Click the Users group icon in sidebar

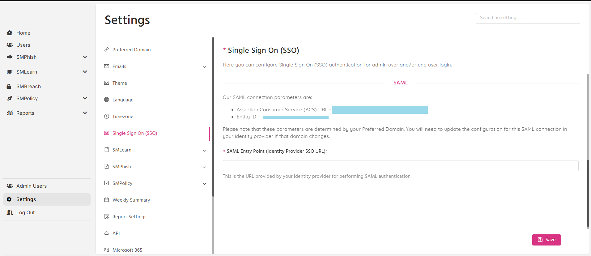pos(10,45)
